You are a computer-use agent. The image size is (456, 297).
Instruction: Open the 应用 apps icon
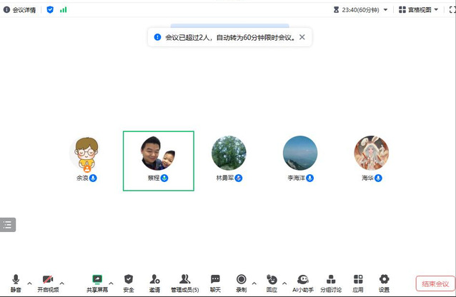point(358,281)
